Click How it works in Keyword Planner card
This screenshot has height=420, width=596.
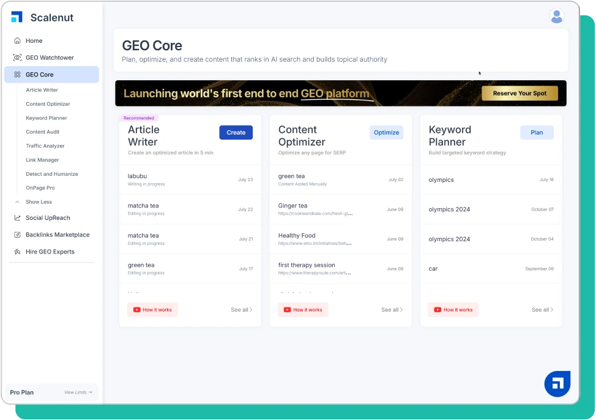click(x=453, y=310)
